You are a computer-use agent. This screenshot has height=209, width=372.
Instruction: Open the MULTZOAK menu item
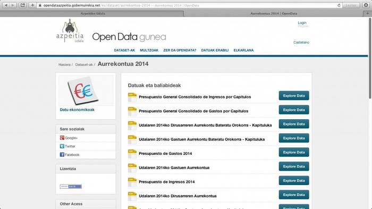point(149,50)
